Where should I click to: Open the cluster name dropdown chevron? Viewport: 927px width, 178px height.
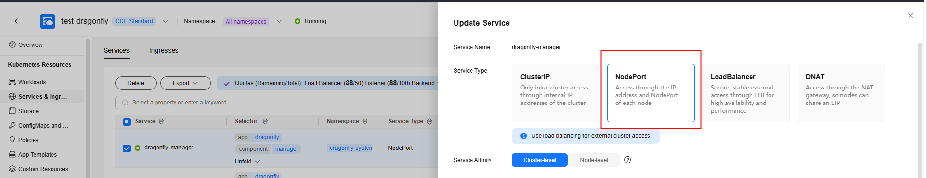pyautogui.click(x=165, y=21)
